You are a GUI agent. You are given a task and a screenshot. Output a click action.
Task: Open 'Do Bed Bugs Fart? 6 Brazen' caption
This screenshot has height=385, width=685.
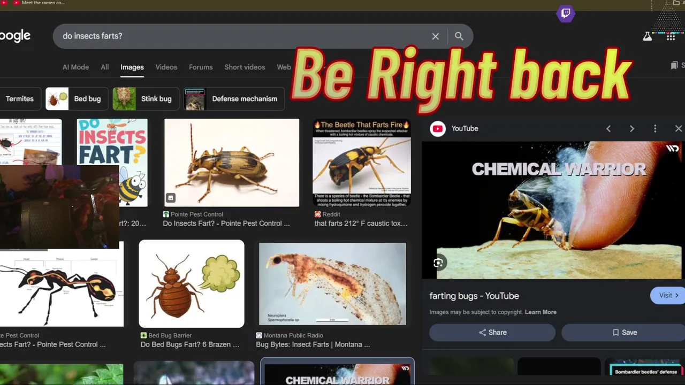[190, 345]
